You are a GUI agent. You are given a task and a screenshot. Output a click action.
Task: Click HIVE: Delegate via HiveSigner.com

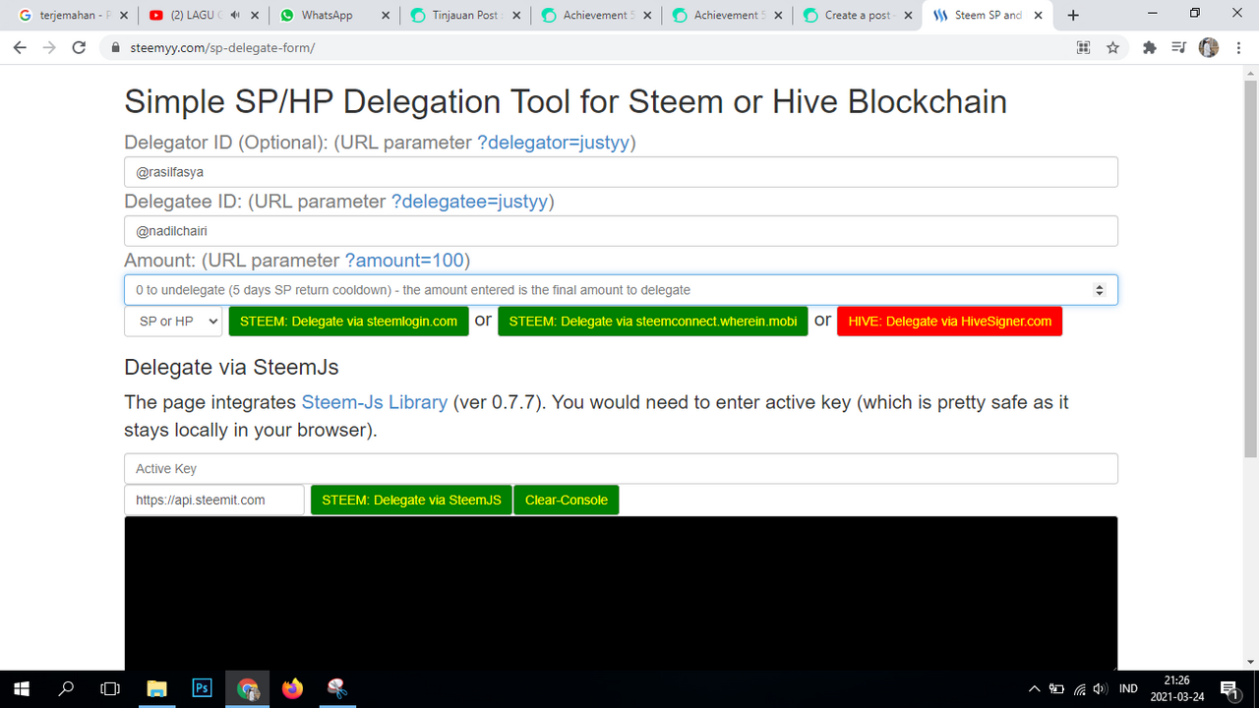click(949, 322)
